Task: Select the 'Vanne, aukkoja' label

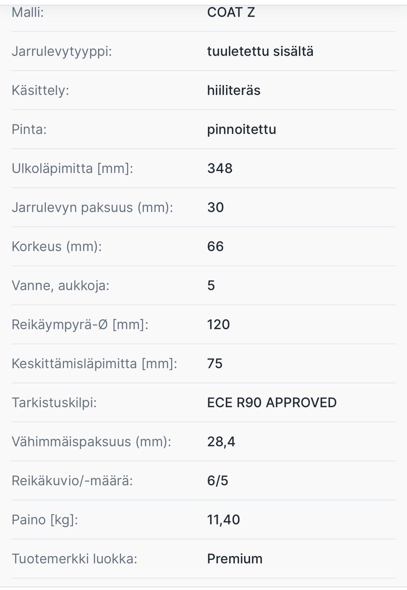Action: [x=60, y=286]
